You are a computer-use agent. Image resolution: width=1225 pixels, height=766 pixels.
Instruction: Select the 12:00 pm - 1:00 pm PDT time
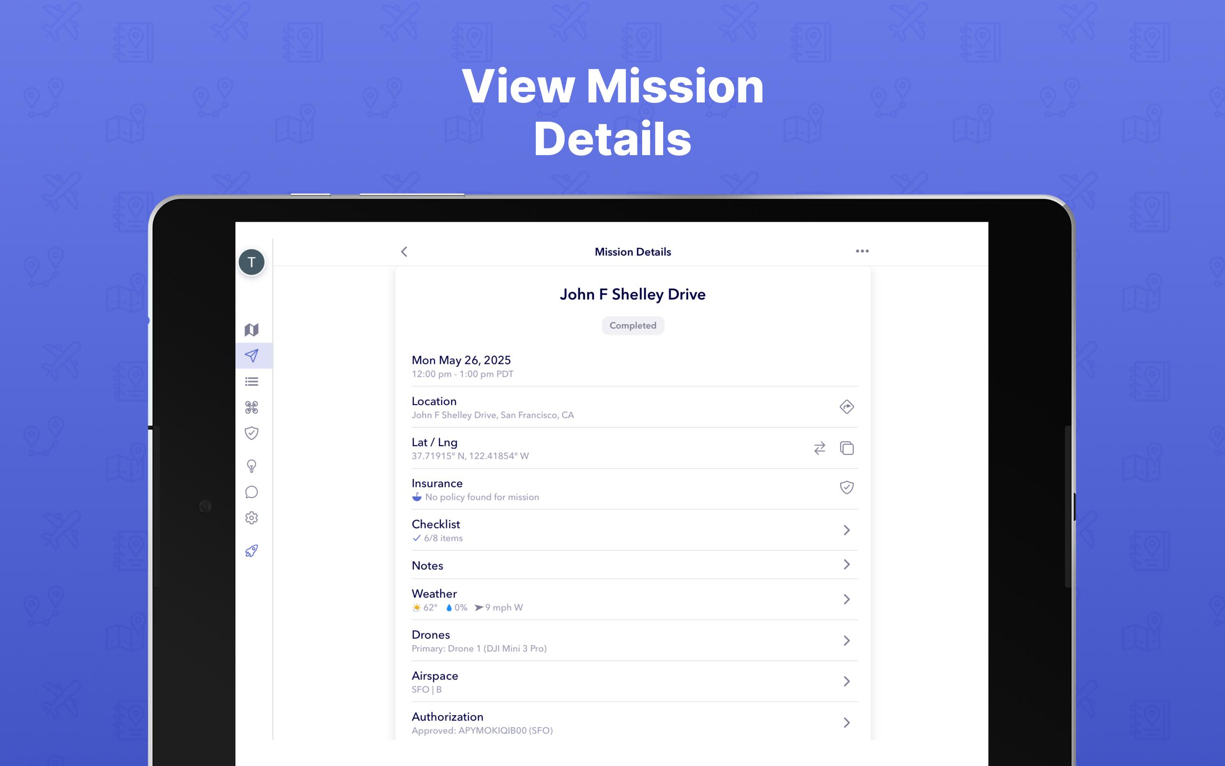coord(463,374)
